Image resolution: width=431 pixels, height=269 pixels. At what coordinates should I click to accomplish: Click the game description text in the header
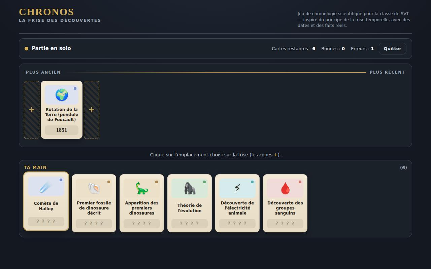354,20
